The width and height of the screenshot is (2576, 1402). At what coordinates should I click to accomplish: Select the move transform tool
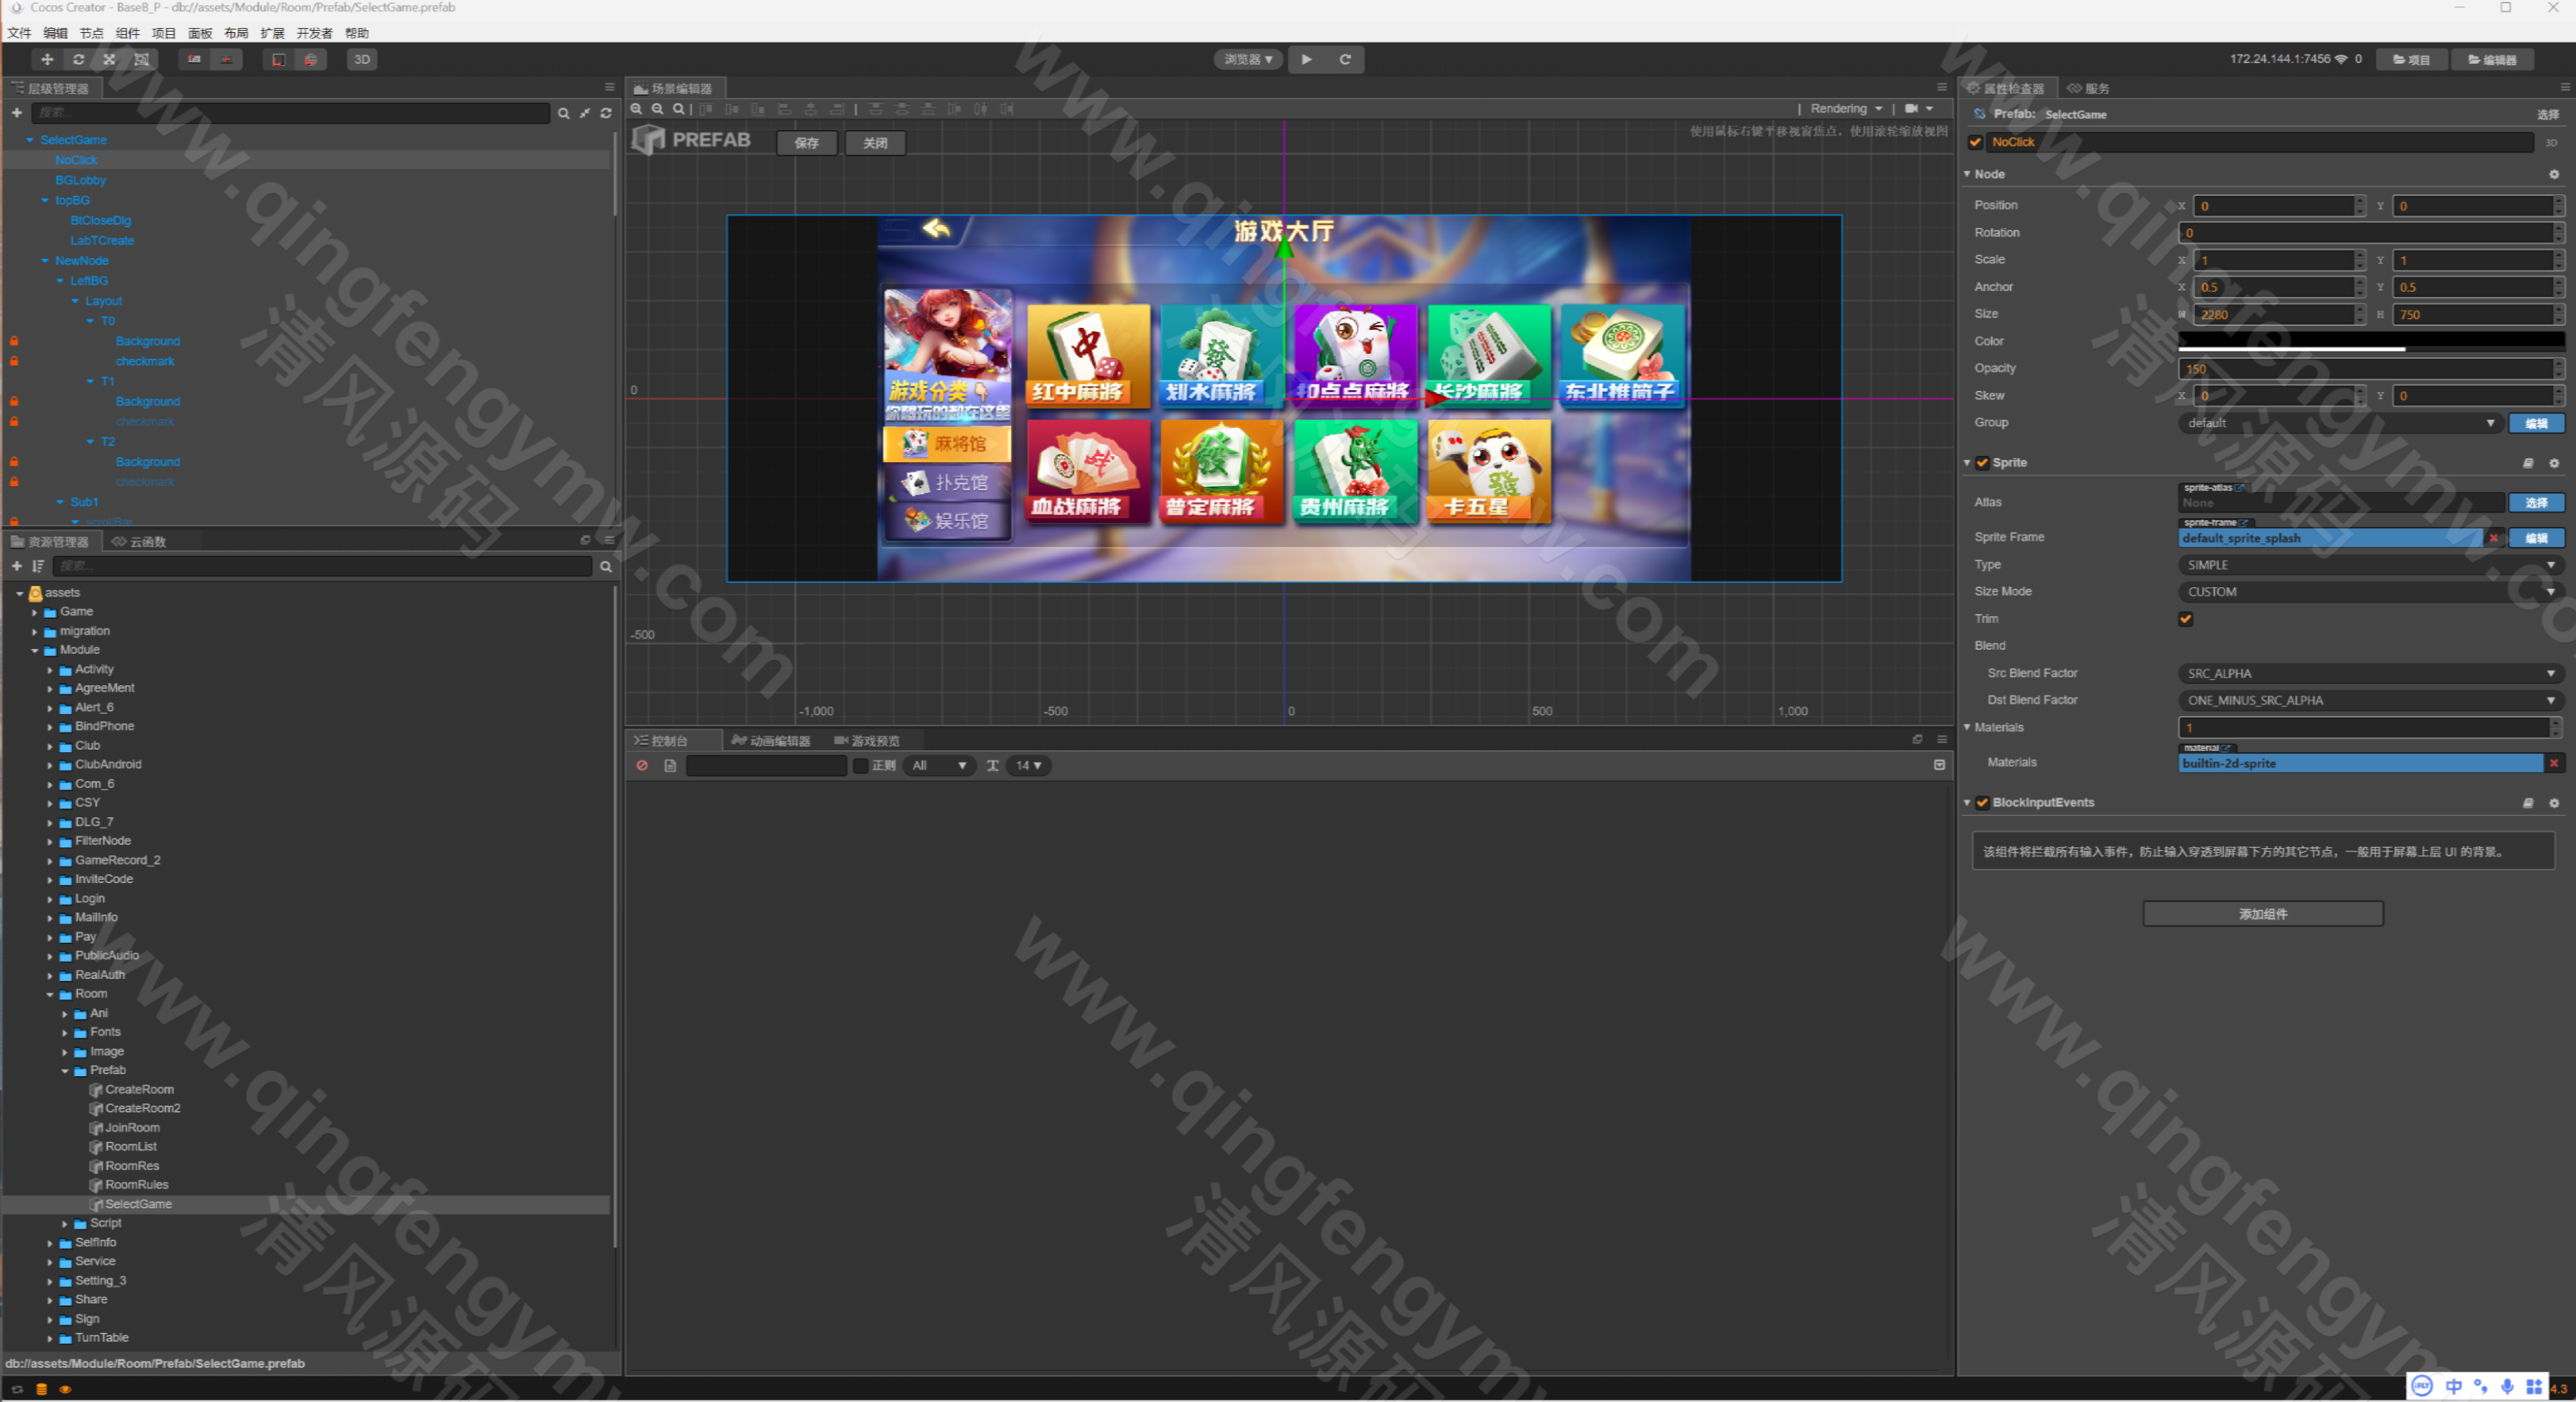pos(47,59)
